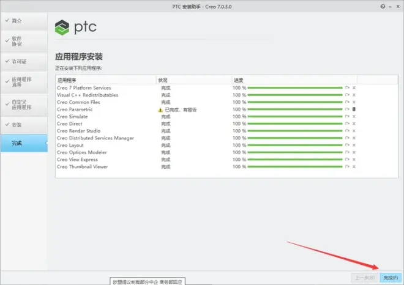This screenshot has width=404, height=285.
Task: Click the X icon for Creo Thumbnail Viewer
Action: point(354,166)
